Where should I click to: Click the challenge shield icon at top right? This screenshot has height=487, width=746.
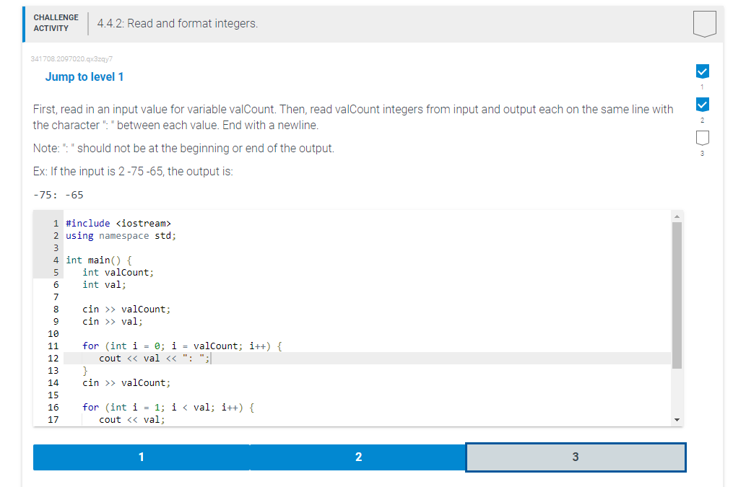tap(704, 24)
